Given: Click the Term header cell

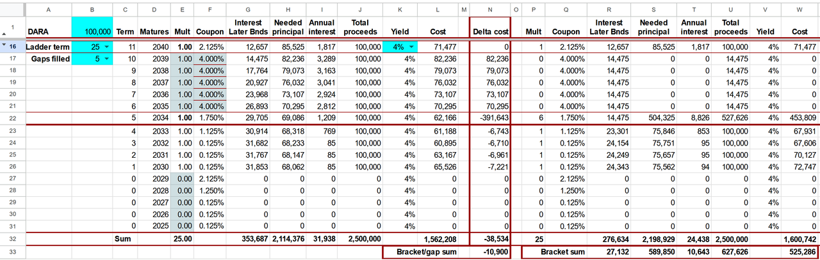Looking at the screenshot, I should [124, 27].
